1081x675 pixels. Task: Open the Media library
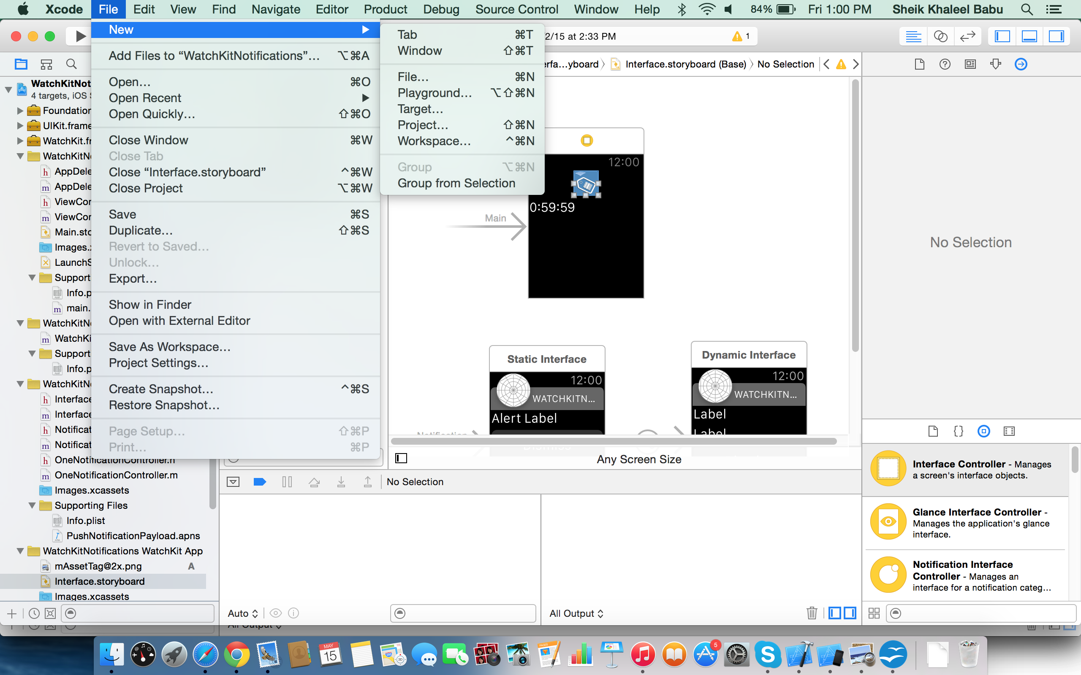[1009, 431]
